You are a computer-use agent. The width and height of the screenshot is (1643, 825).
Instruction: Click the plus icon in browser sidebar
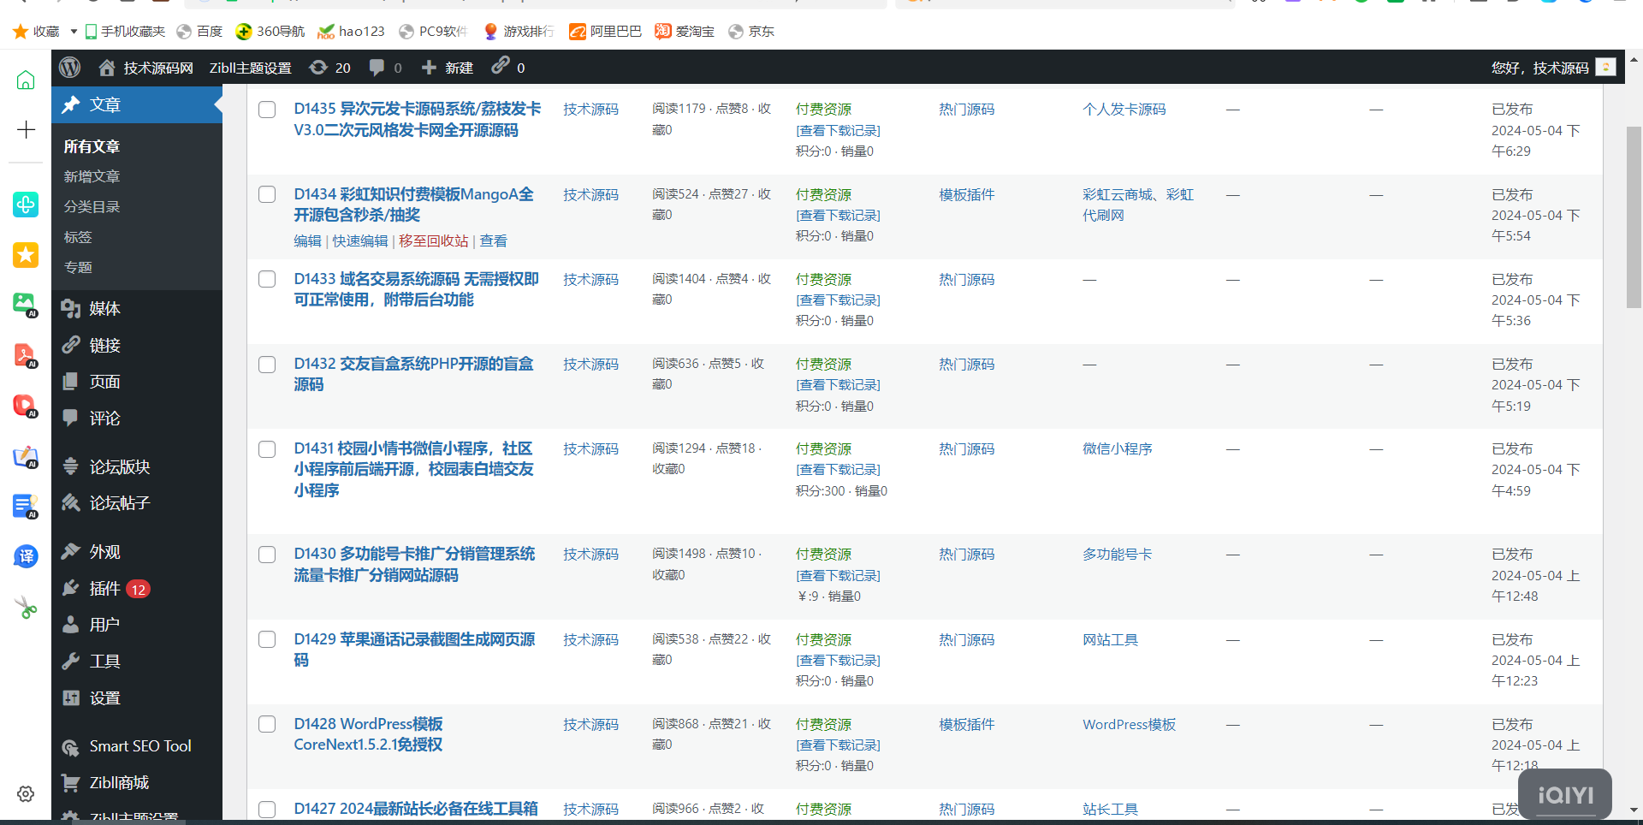[26, 130]
